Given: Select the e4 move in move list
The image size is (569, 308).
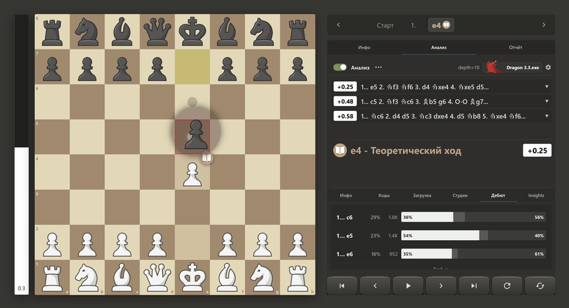Looking at the screenshot, I should click(x=441, y=25).
